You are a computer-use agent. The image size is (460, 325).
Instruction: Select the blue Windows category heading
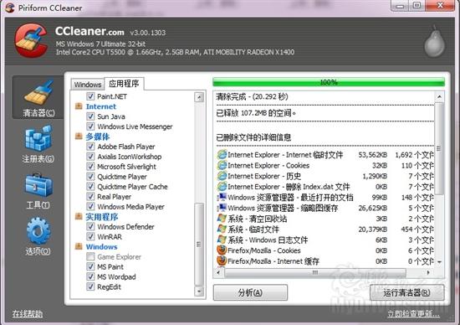101,246
